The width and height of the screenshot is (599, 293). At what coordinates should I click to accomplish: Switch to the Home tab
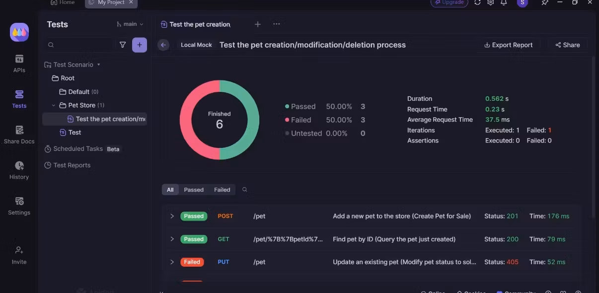coord(63,2)
